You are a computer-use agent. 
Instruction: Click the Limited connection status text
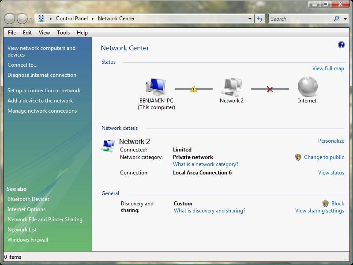(x=182, y=150)
